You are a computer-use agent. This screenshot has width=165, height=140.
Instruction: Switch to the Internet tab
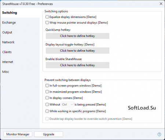coord(20,62)
